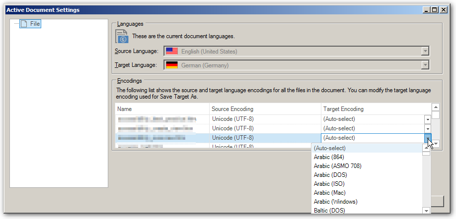The height and width of the screenshot is (219, 456).
Task: Choose Baltic (DOS) encoding
Action: [367, 210]
